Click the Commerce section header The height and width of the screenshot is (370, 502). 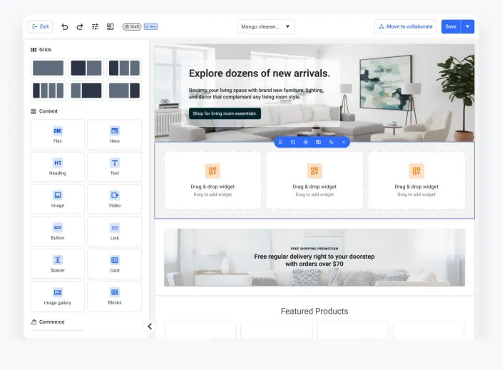(48, 322)
